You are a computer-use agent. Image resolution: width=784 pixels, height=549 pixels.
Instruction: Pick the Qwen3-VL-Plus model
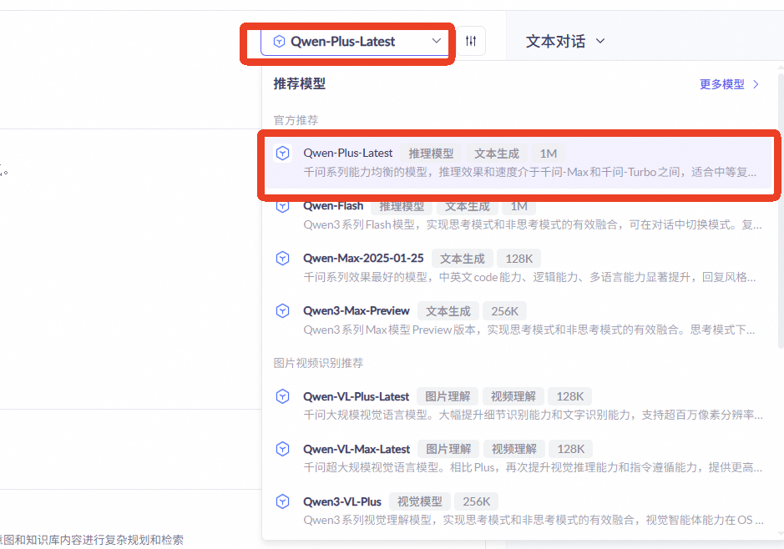point(519,510)
